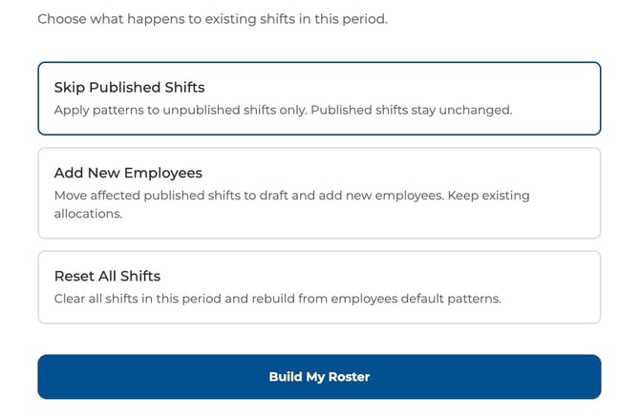Click the "Add New Employees" title text
This screenshot has height=417, width=640.
pyautogui.click(x=128, y=173)
